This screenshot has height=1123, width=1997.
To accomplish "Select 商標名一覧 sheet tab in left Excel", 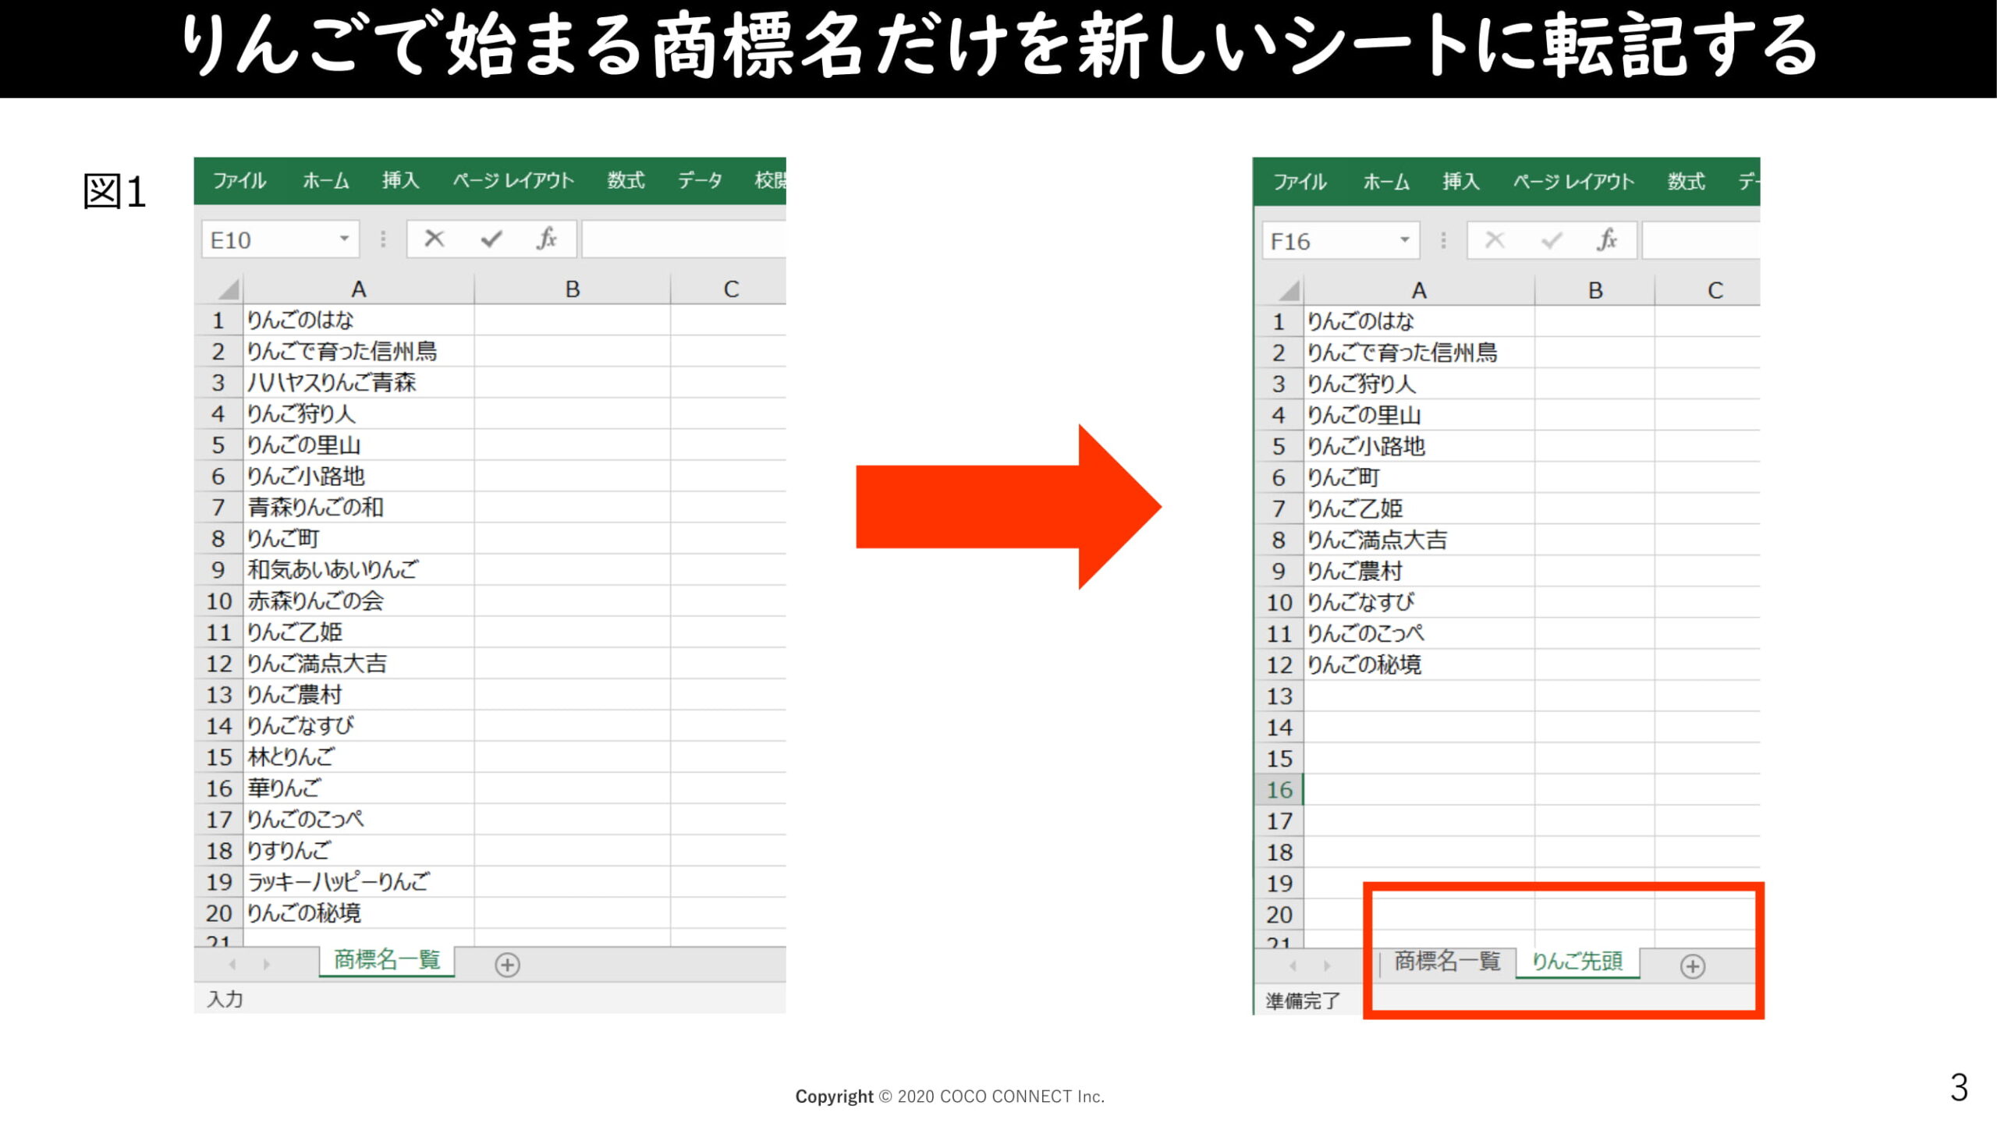I will tap(387, 960).
